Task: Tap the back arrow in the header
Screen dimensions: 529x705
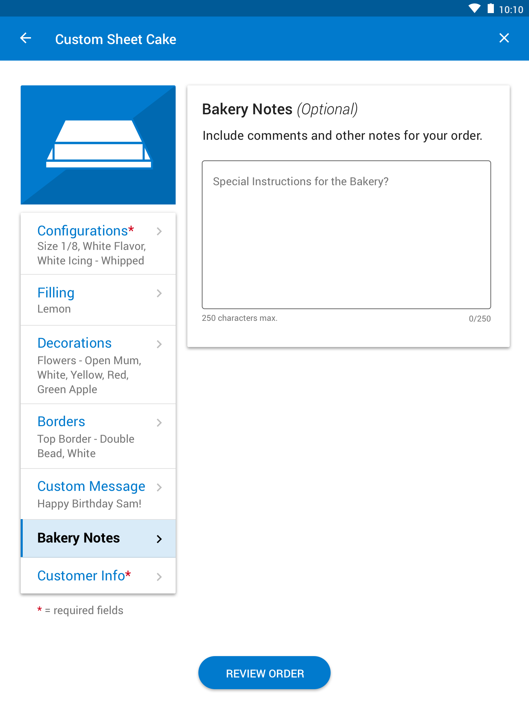Action: [26, 38]
